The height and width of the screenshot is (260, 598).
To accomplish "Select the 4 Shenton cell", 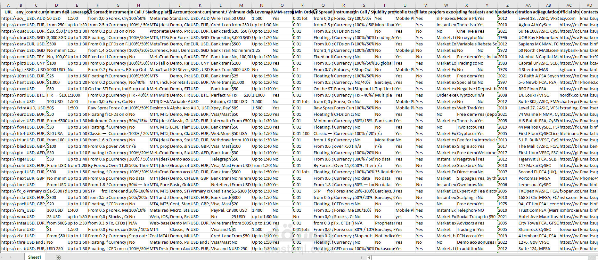I will (x=528, y=69).
